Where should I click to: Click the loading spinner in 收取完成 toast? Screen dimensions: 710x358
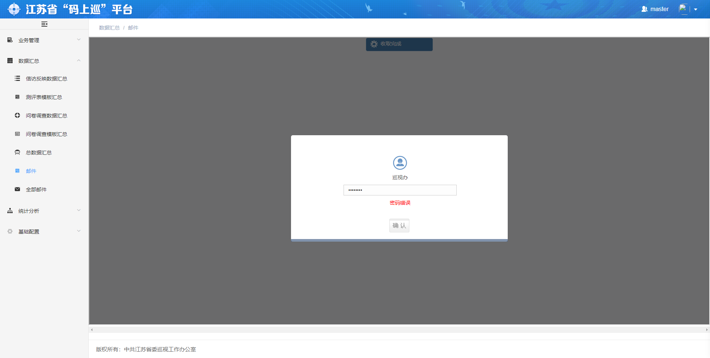(374, 44)
